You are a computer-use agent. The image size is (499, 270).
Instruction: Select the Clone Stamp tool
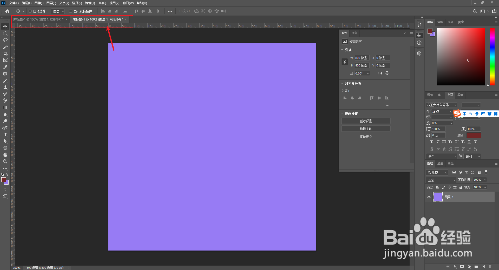pyautogui.click(x=5, y=87)
